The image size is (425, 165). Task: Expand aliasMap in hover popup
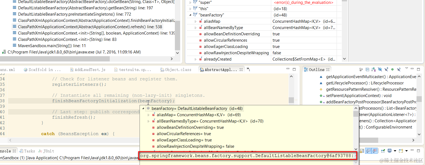(x=149, y=115)
